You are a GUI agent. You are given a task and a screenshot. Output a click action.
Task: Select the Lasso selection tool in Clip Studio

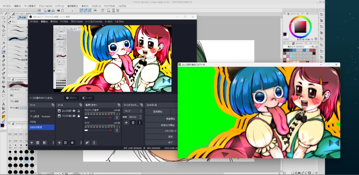4,35
